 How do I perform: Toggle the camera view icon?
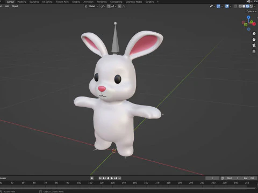pyautogui.click(x=254, y=45)
